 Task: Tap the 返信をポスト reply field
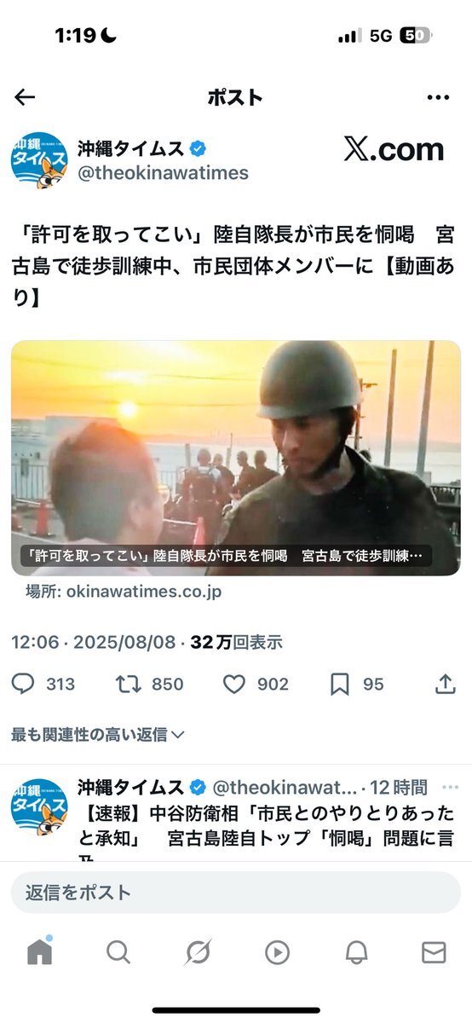[x=236, y=893]
